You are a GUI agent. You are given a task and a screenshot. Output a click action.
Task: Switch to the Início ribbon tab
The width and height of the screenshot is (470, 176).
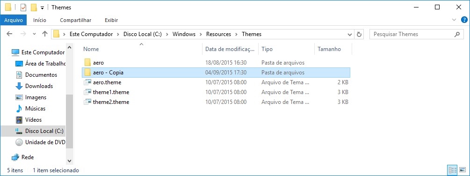[x=40, y=20]
